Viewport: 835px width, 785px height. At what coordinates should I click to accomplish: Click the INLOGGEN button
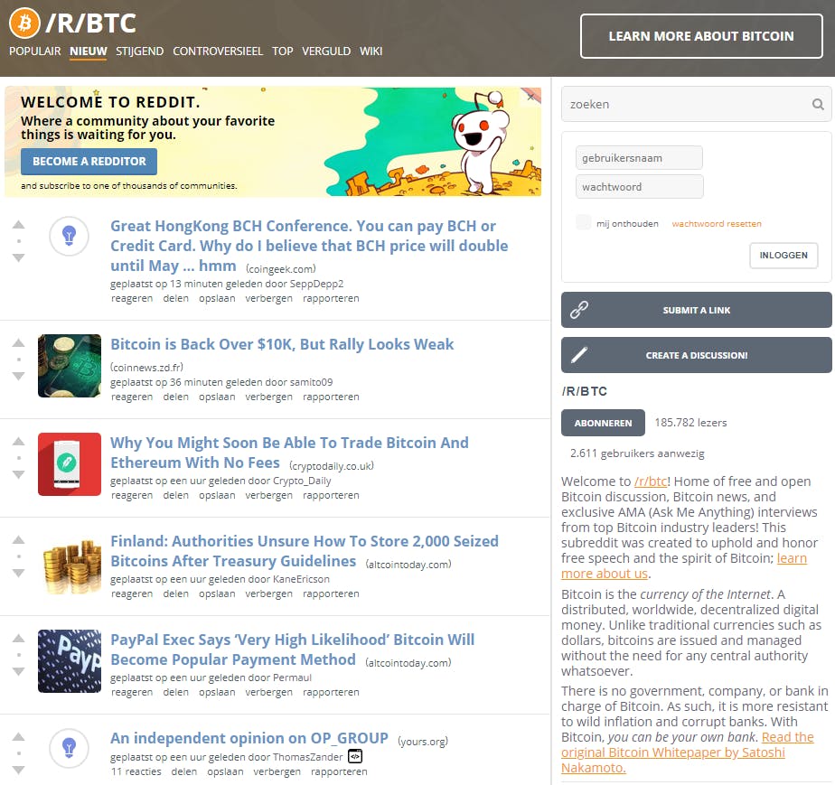tap(783, 256)
